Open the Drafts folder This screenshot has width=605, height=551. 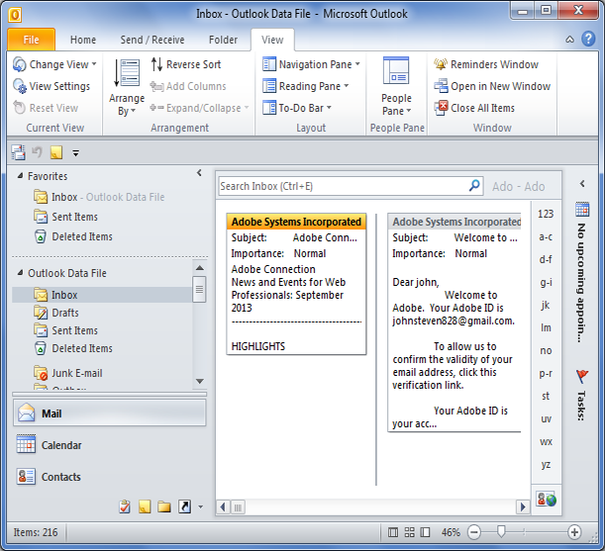pyautogui.click(x=56, y=313)
